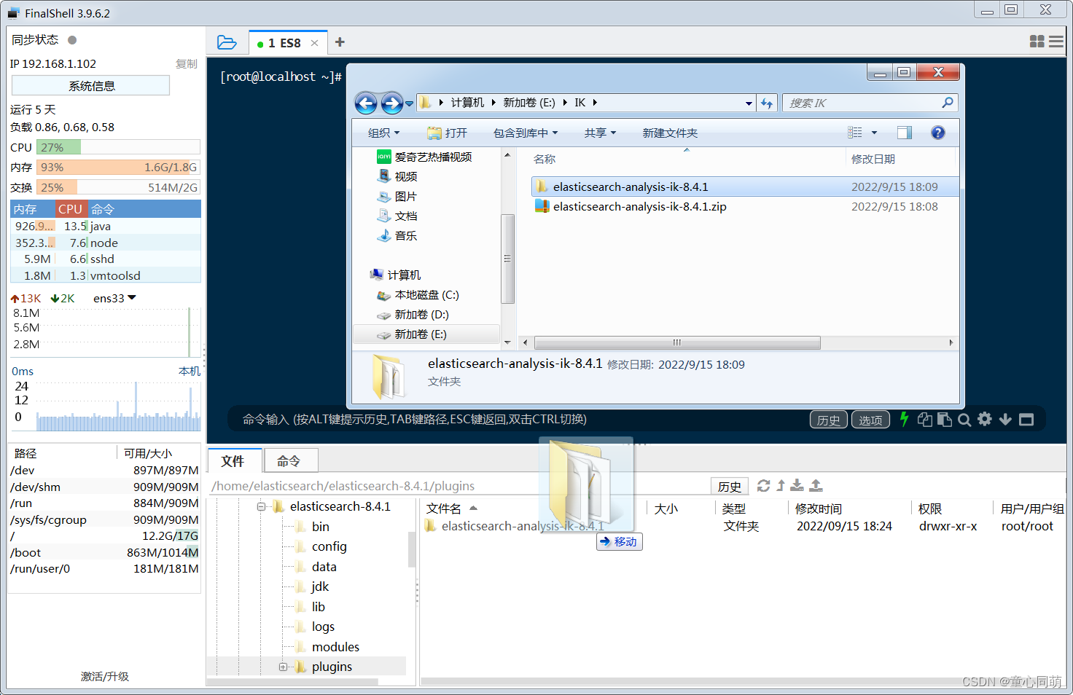Sort remote files by 文件名 column
Screen dimensions: 1073x695
444,509
